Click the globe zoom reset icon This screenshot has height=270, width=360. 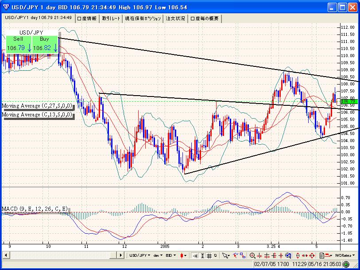[x=288, y=255]
